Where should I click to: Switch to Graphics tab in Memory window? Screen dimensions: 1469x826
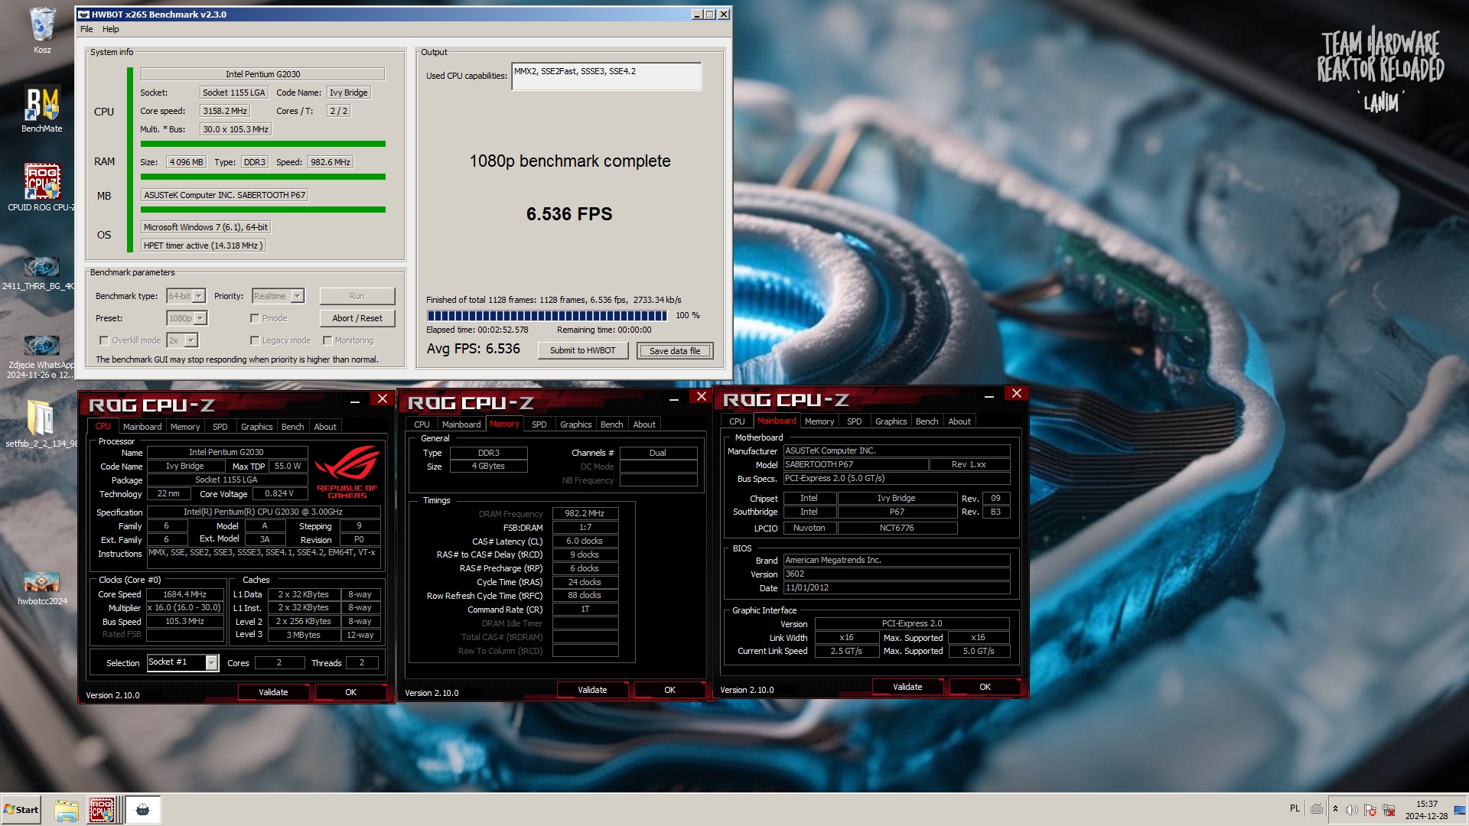[x=575, y=424]
